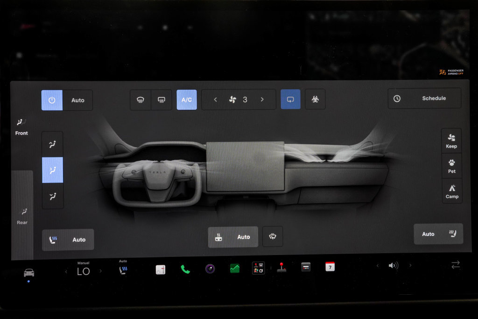This screenshot has width=478, height=319.
Task: Set passenger seat heater Auto
Action: [x=438, y=234]
